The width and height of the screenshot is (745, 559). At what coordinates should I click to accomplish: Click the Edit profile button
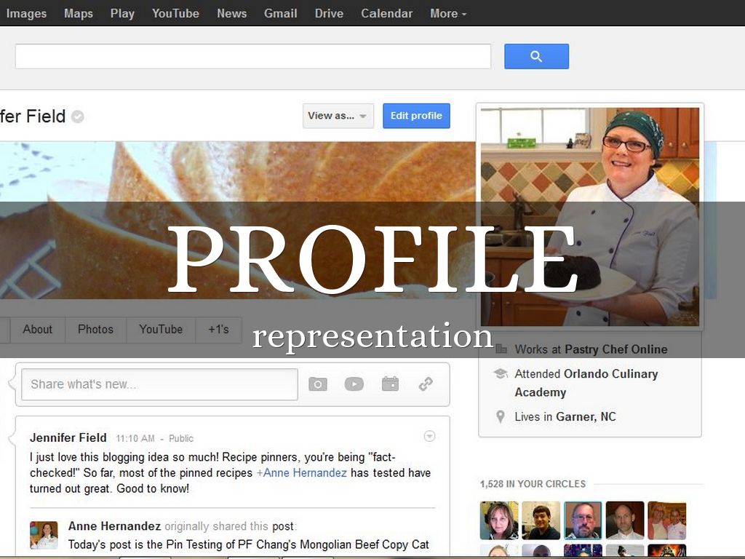[416, 116]
